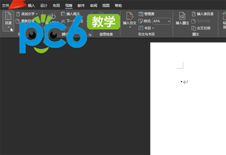Click the 书目 bibliography icon
This screenshot has width=226, height=155.
point(141,28)
